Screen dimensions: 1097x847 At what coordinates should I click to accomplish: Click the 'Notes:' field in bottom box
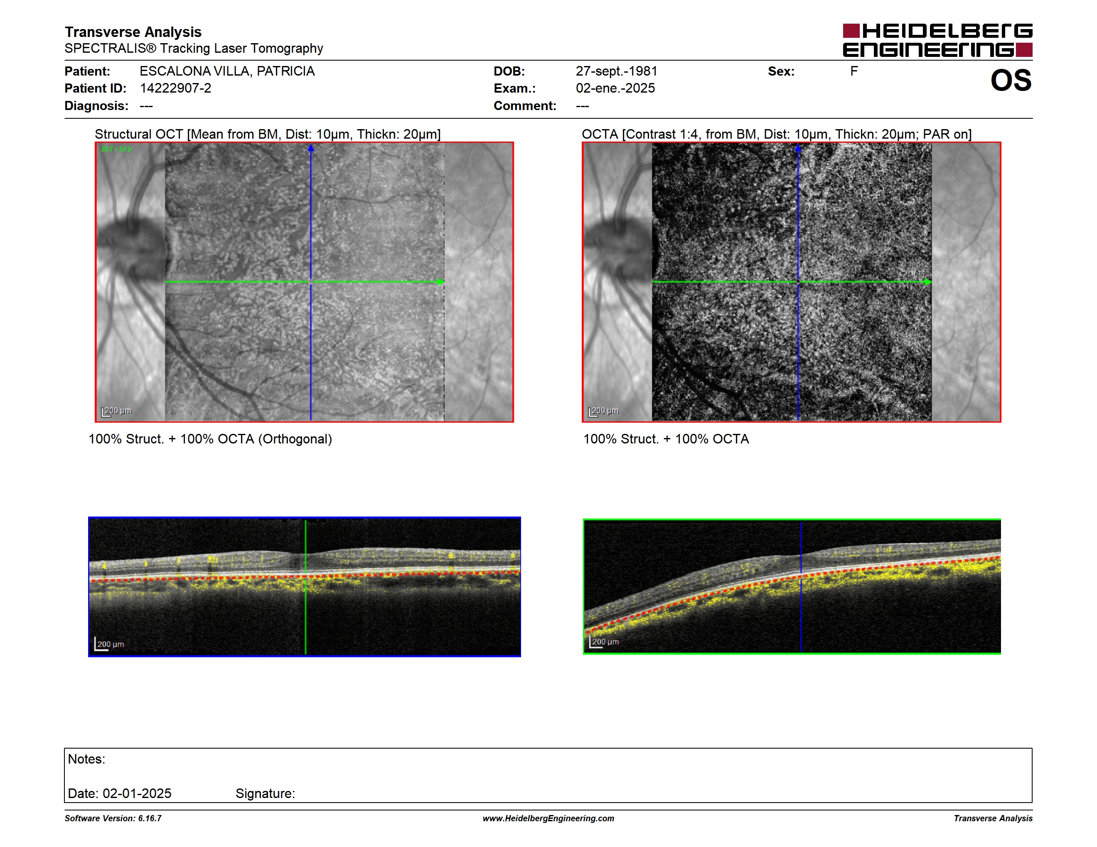86,759
